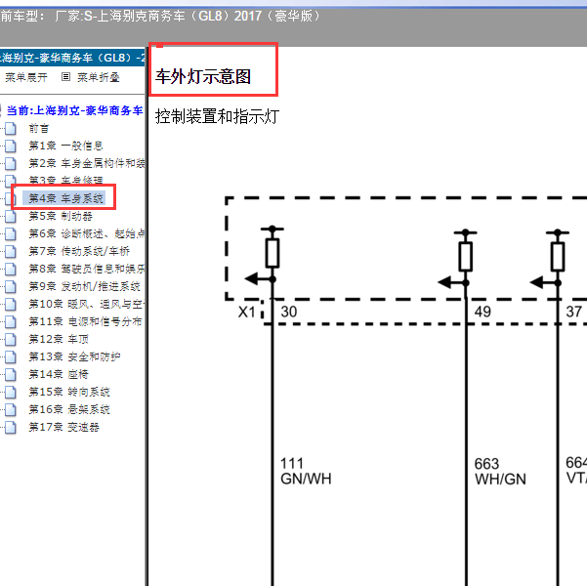Screen dimensions: 587x586
Task: Click the X1 connector label in diagram
Action: click(x=247, y=312)
